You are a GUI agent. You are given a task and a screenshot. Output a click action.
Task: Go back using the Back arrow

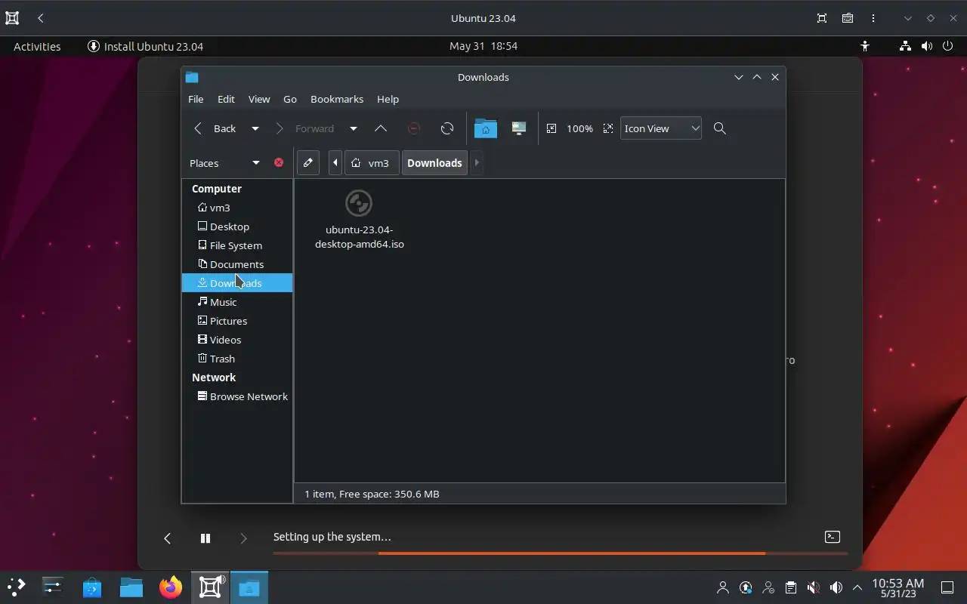(215, 128)
